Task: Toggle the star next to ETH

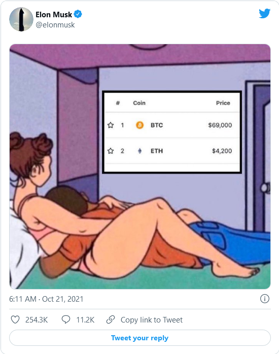Action: [x=111, y=151]
